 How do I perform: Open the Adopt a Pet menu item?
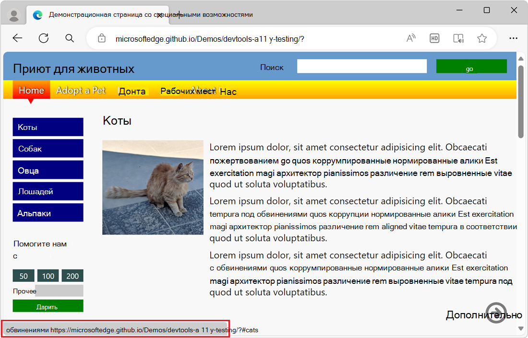point(81,90)
